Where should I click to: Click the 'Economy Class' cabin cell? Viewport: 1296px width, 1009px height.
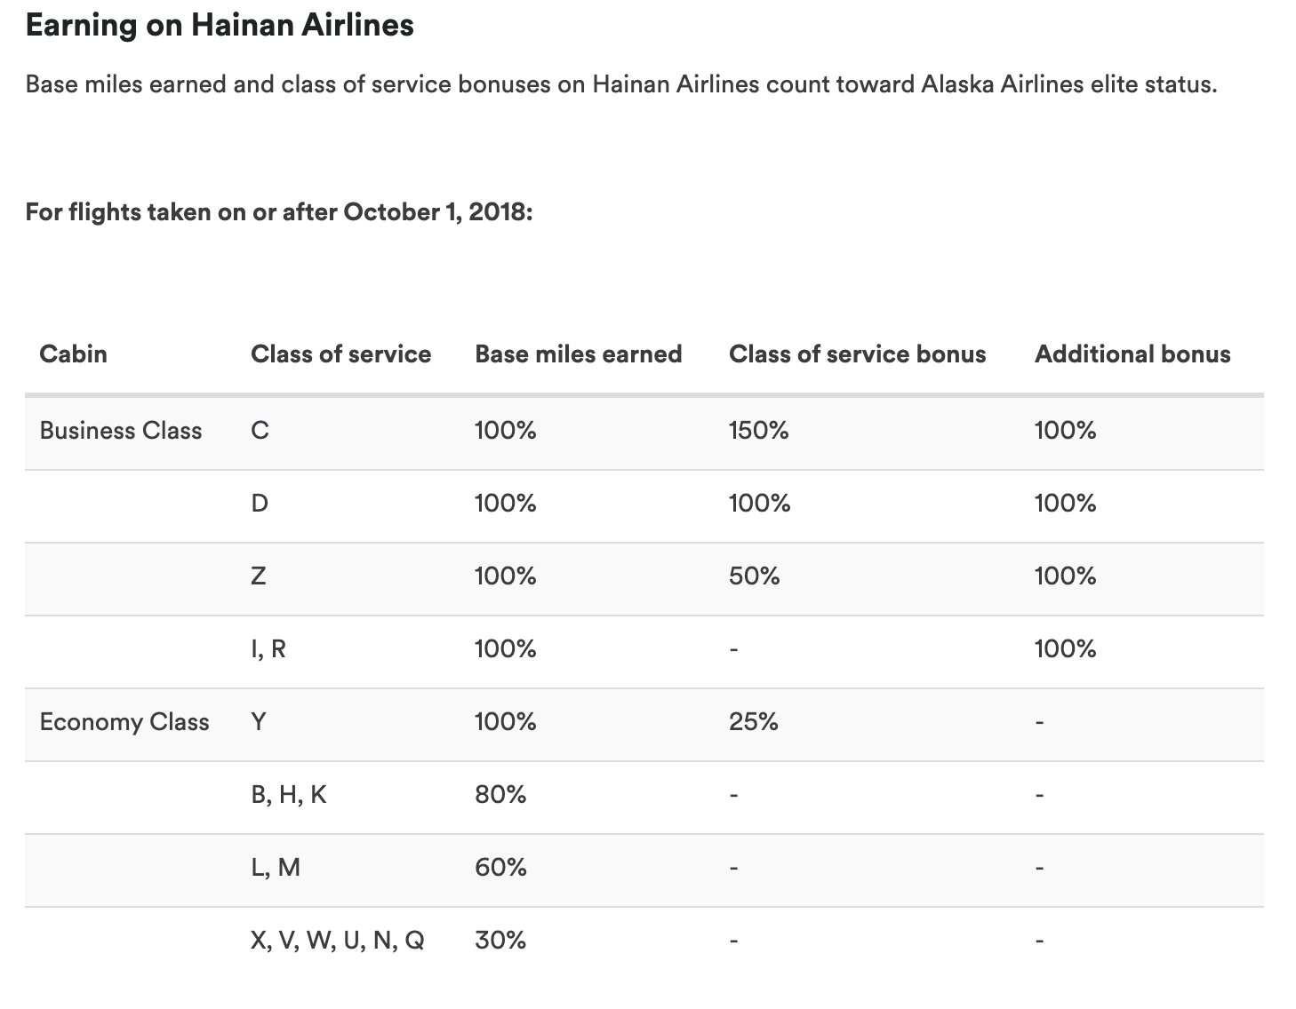tap(124, 722)
